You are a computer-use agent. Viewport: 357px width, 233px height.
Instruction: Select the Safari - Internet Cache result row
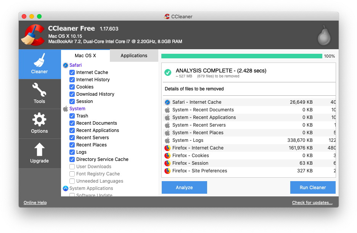[x=249, y=102]
